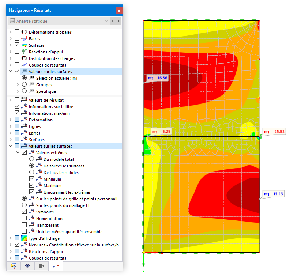This screenshot has height=276, width=286.
Task: Collapse the upper Valeurs sur les surfaces
Action: pos(11,71)
